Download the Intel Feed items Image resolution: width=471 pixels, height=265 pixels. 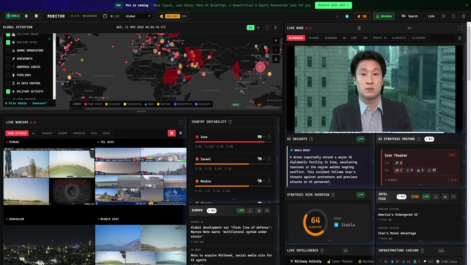click(436, 197)
